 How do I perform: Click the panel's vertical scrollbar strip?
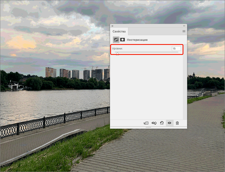point(185,87)
